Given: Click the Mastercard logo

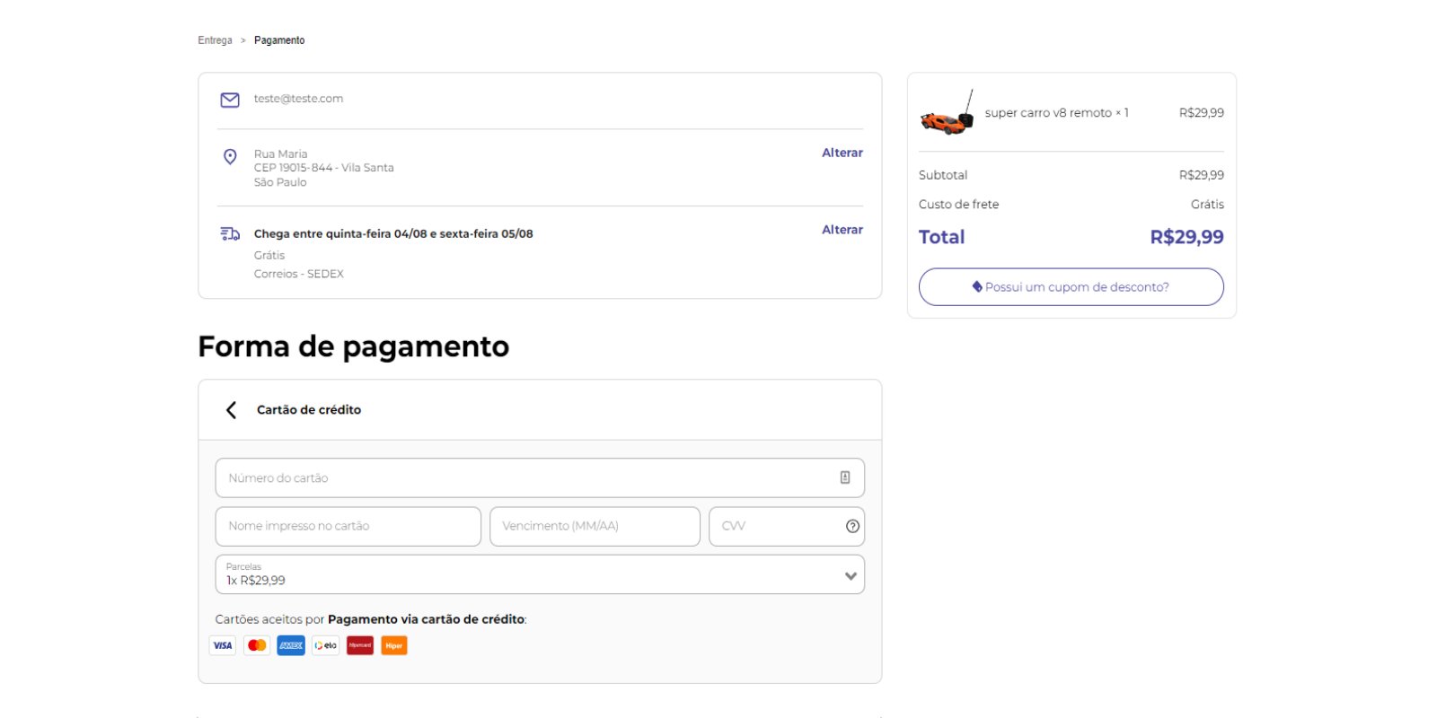Looking at the screenshot, I should coord(257,645).
